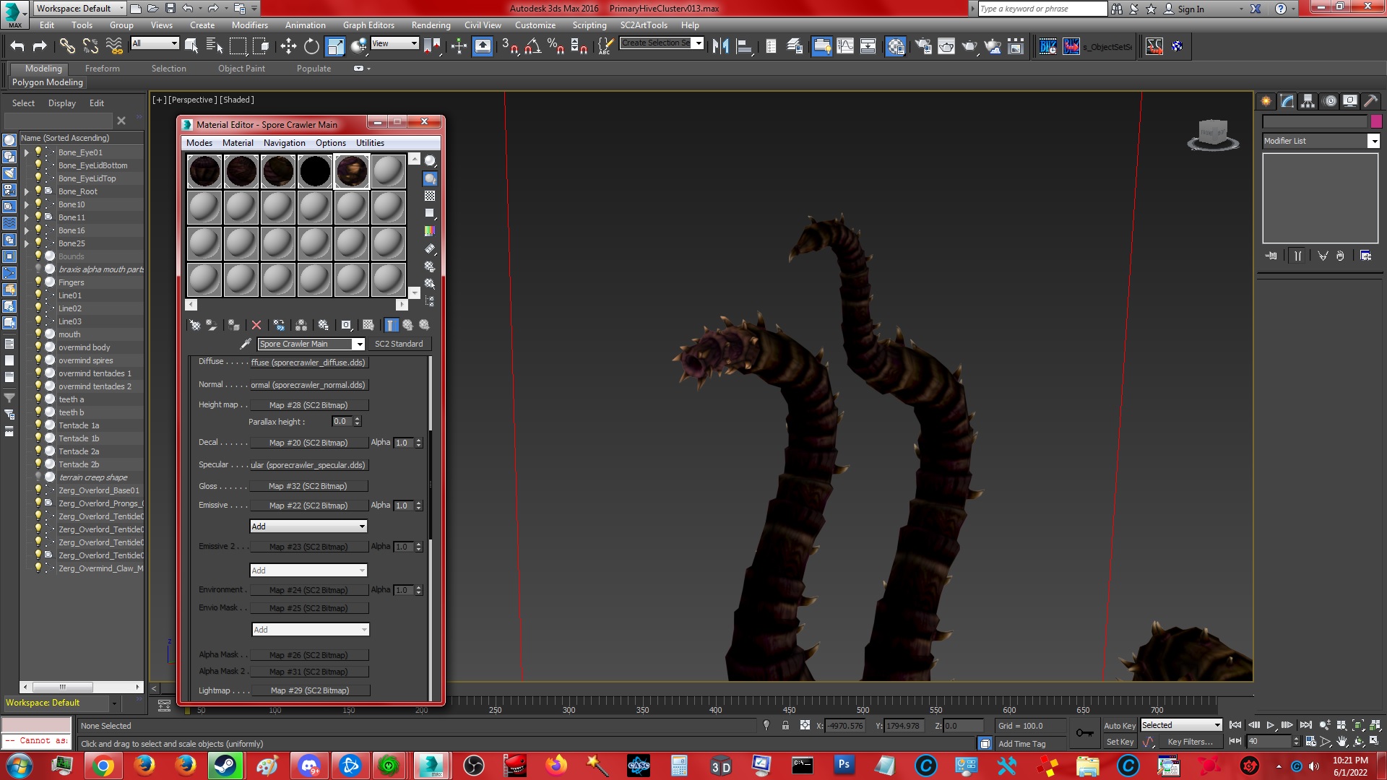
Task: Open the Motion command panel tab
Action: pos(1330,101)
